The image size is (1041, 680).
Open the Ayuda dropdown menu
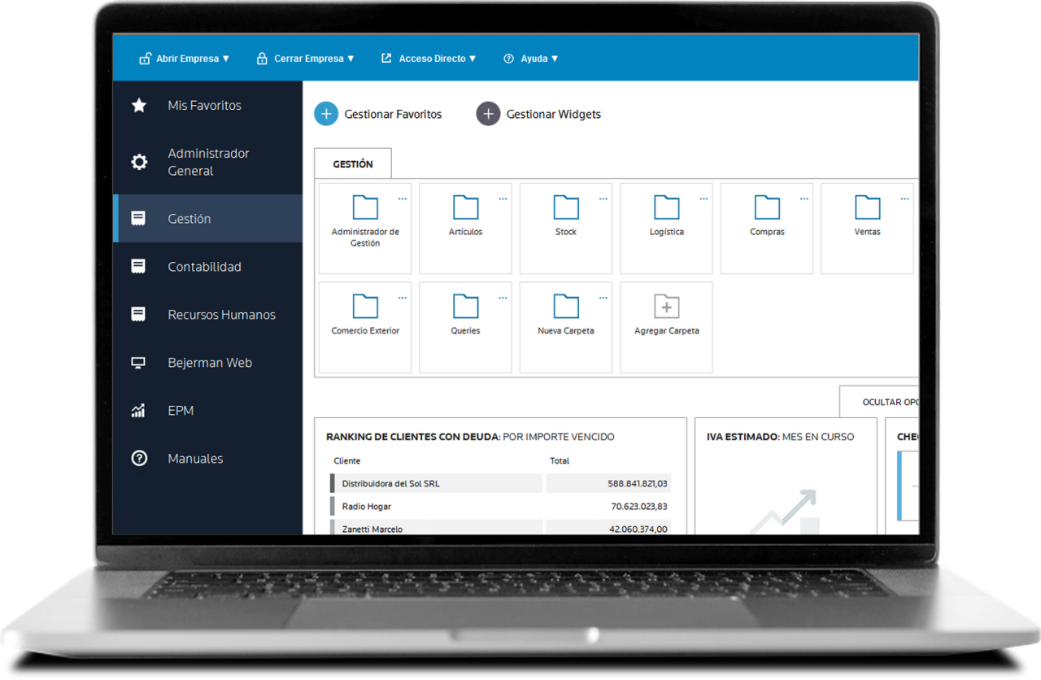[x=531, y=59]
